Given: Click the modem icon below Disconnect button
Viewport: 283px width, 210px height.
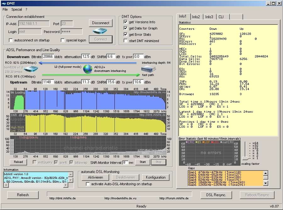Looking at the screenshot, I should pos(100,31).
